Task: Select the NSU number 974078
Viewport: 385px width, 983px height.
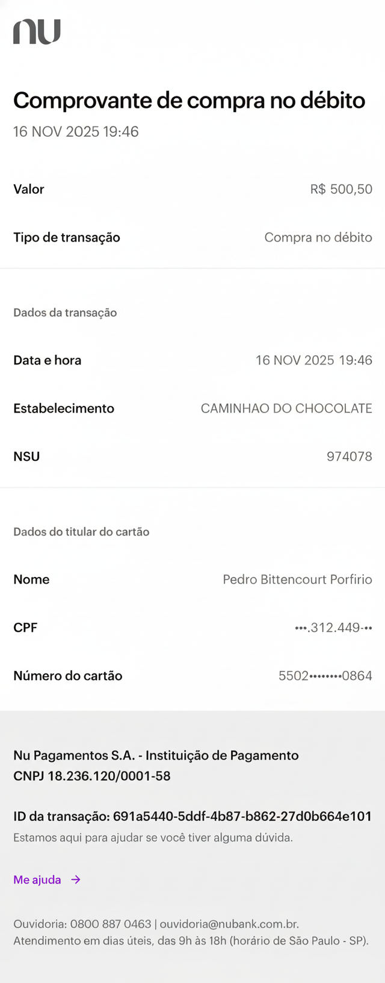Action: 349,457
